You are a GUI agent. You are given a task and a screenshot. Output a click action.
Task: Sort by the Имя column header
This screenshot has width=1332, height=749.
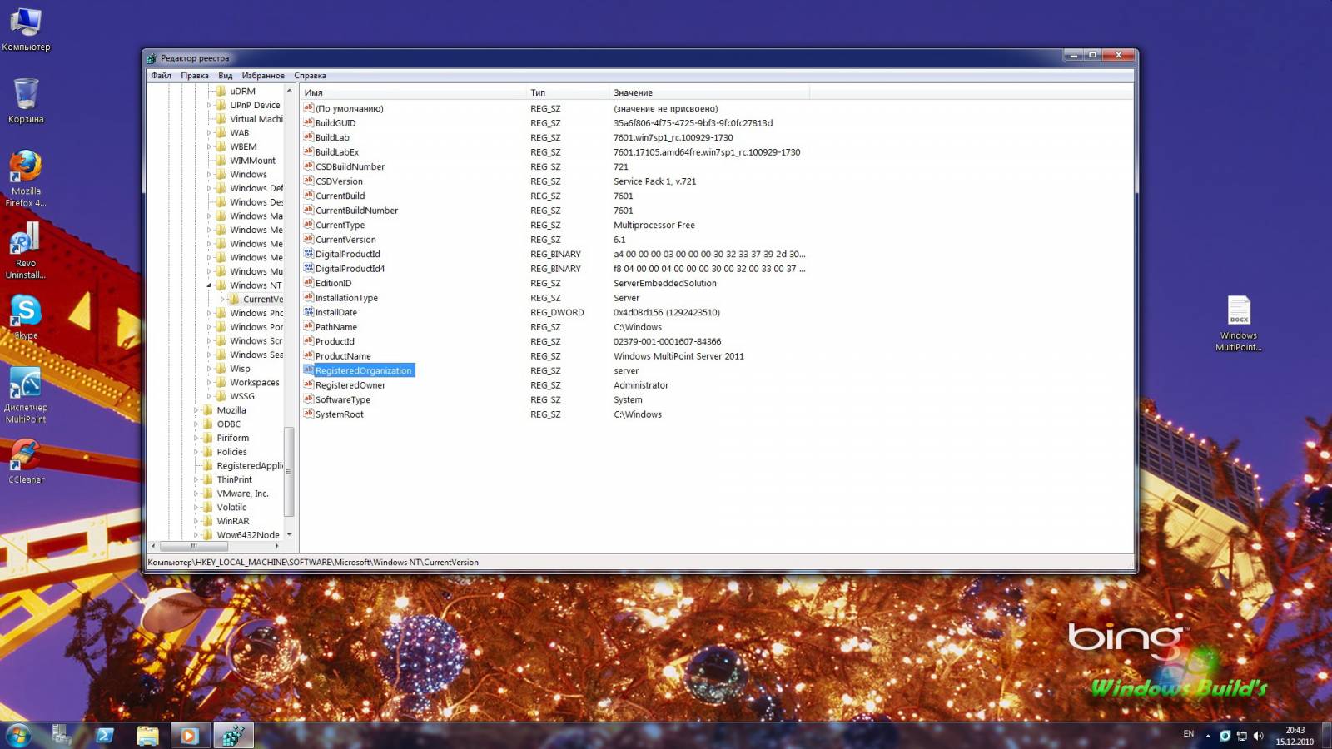[413, 92]
